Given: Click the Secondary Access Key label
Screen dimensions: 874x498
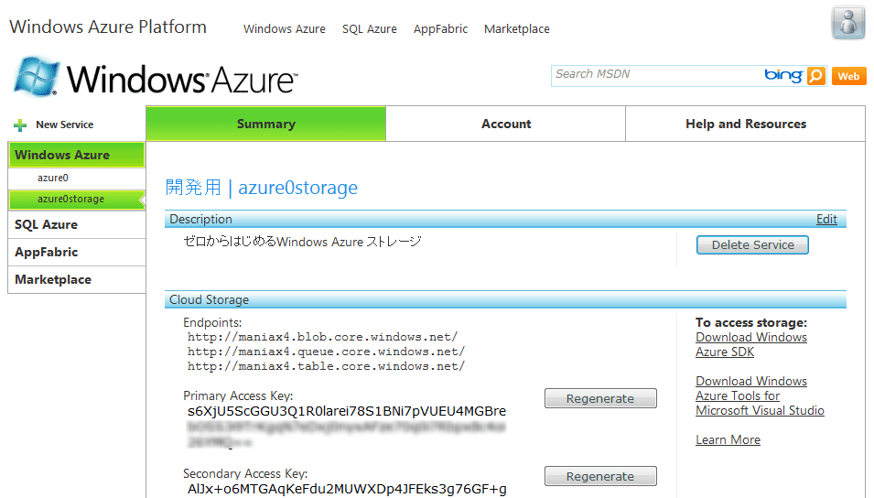Looking at the screenshot, I should 245,474.
